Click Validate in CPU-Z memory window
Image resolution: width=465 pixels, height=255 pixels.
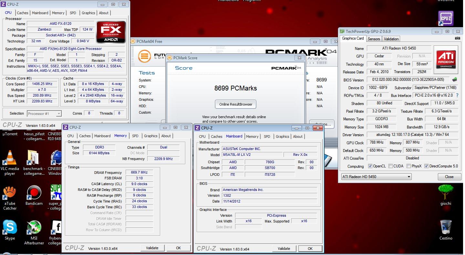coord(152,248)
